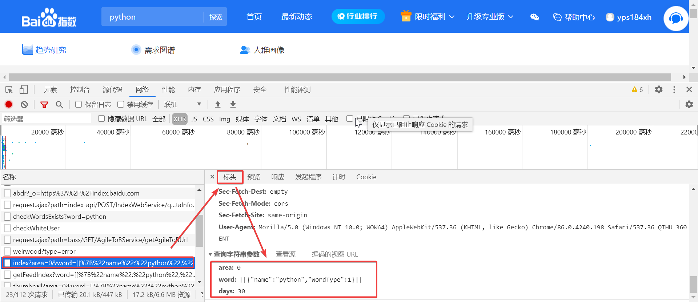The image size is (698, 302).
Task: Tick checkbox for weirwood?type=error request
Action: click(x=7, y=251)
